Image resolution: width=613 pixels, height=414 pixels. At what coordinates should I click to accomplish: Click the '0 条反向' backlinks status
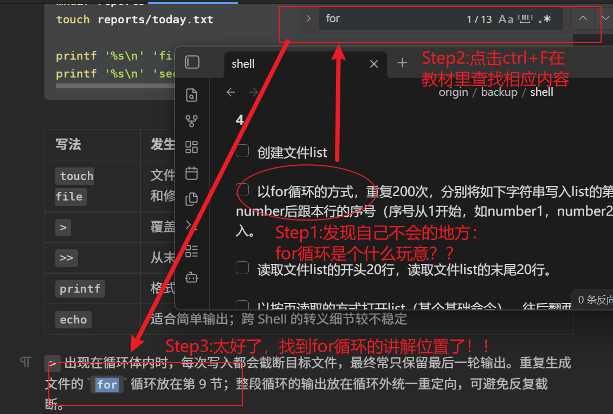(x=595, y=300)
